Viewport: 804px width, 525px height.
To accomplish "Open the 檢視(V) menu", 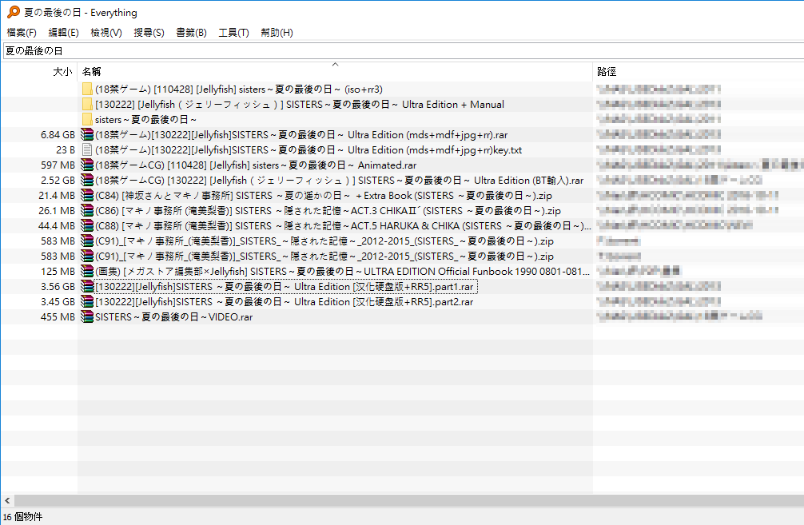I will (x=106, y=33).
